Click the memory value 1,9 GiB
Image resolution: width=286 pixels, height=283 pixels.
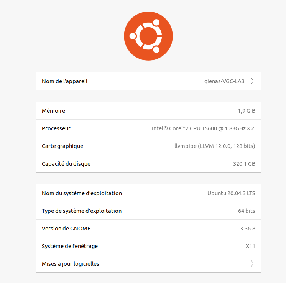coord(247,111)
